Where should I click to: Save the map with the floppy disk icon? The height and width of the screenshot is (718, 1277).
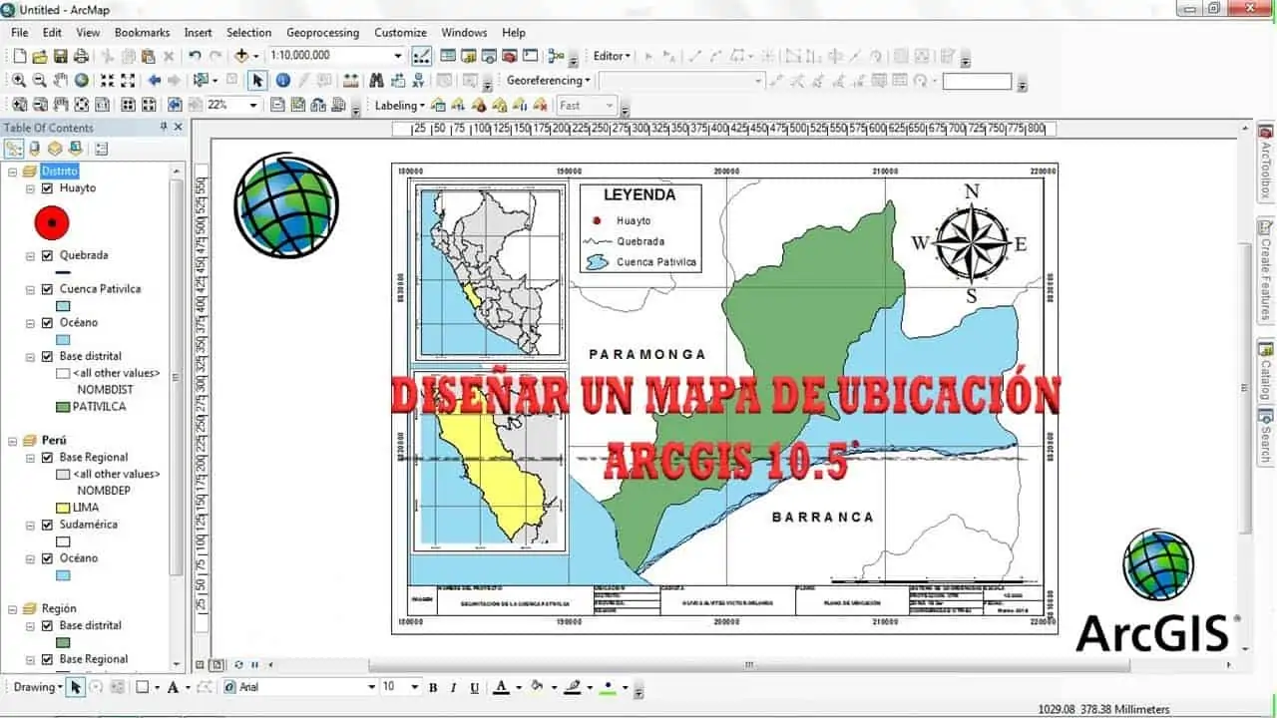click(x=60, y=56)
